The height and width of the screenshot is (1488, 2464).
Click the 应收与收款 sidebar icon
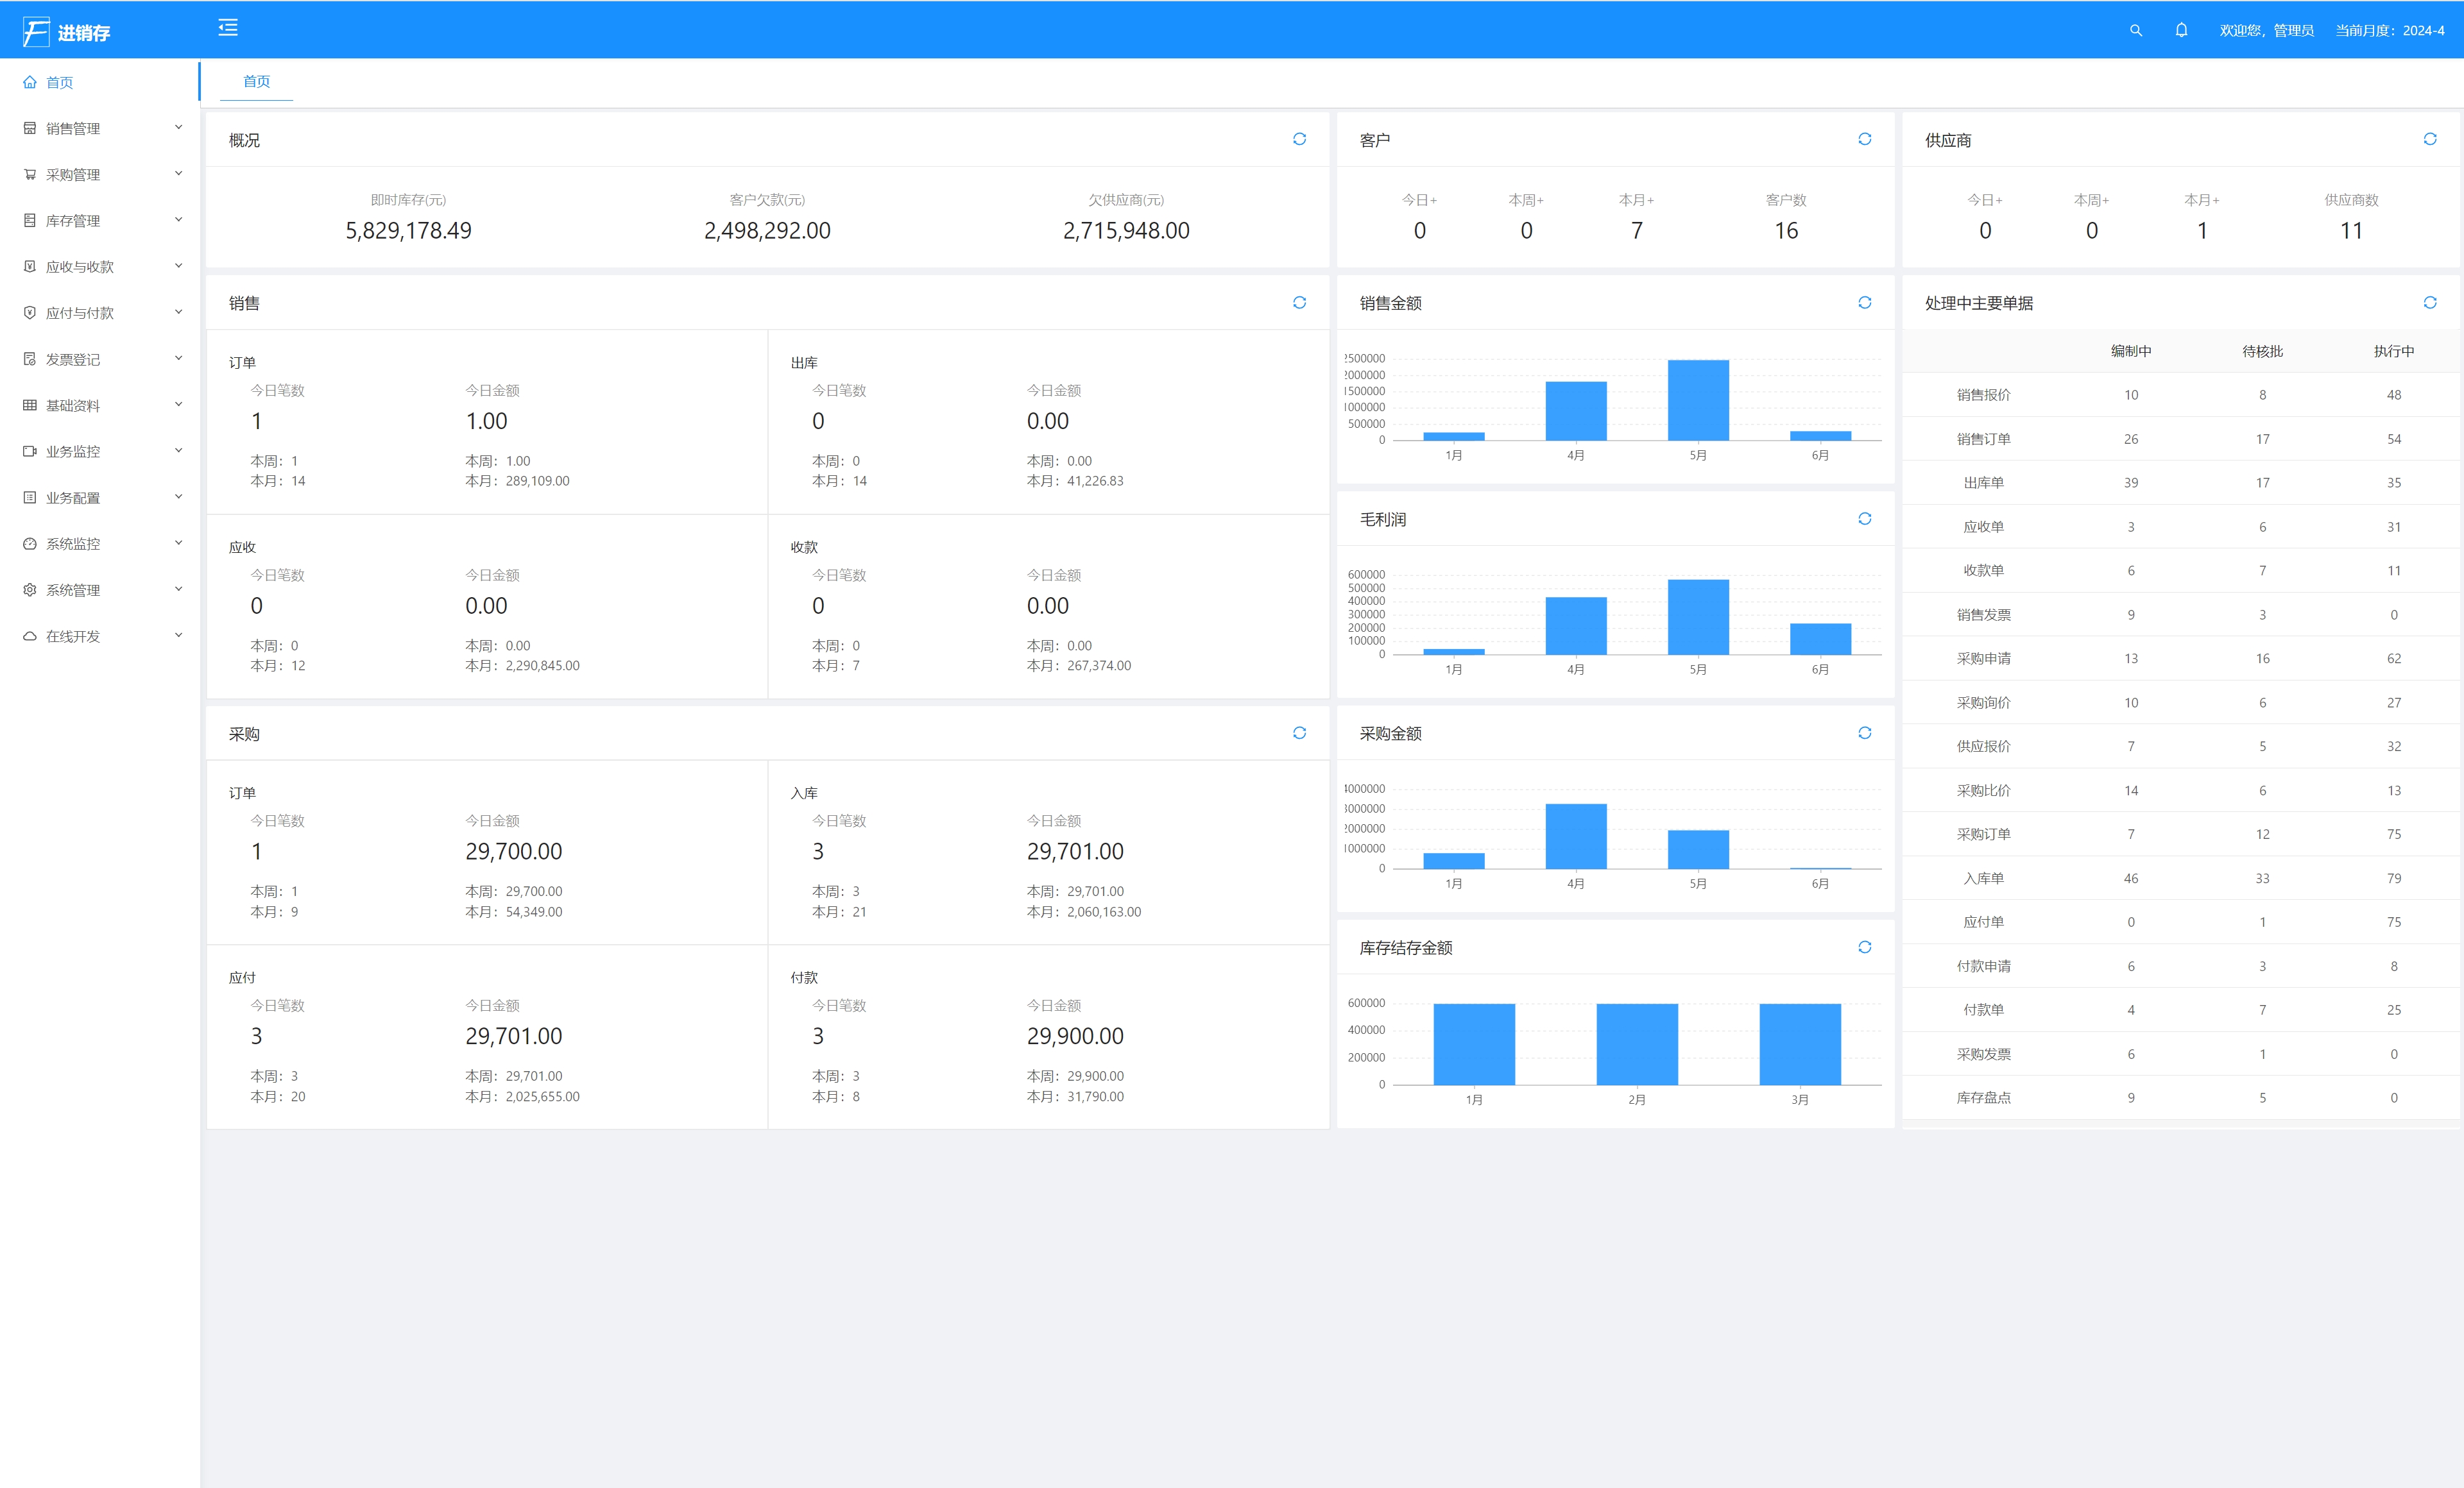tap(30, 266)
